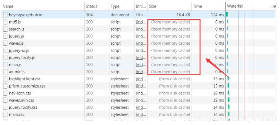The width and height of the screenshot is (280, 125).
Task: Click the 19 ms time cell
Action: click(x=218, y=100)
